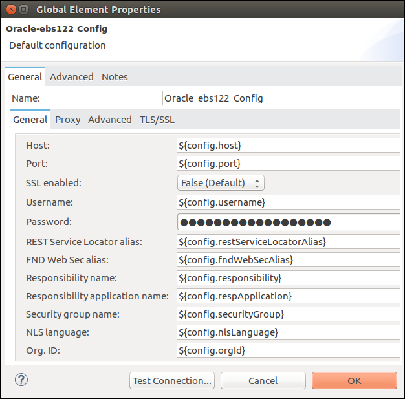The width and height of the screenshot is (405, 399).
Task: Click the masked Password field
Action: [288, 222]
